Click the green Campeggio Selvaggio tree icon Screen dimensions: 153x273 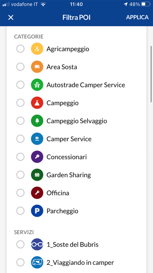click(37, 121)
